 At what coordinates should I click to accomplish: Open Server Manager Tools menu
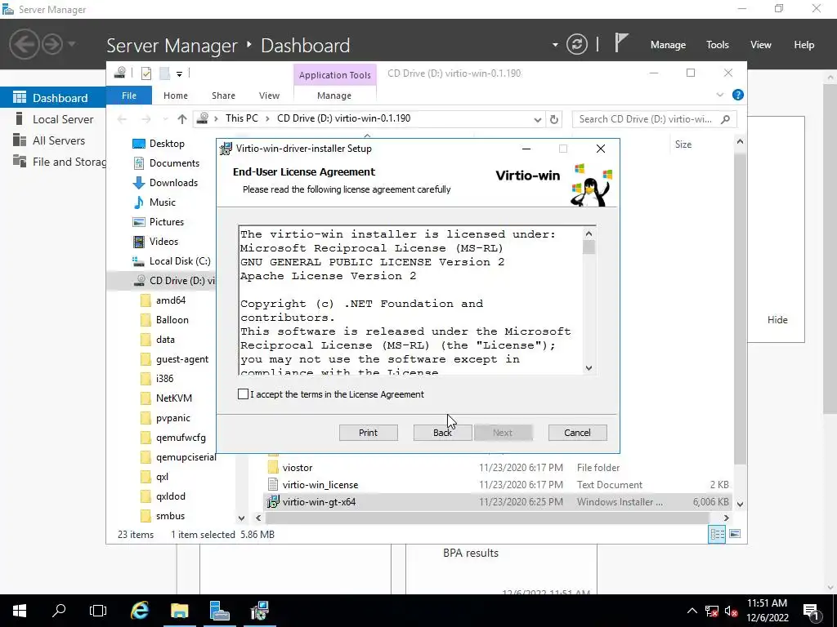click(x=718, y=45)
